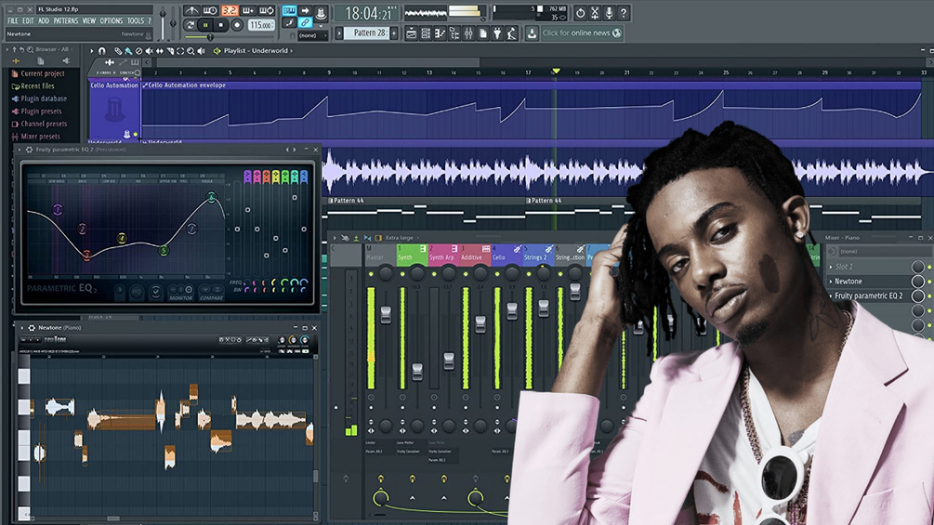
Task: Open the help question mark icon
Action: [x=623, y=12]
